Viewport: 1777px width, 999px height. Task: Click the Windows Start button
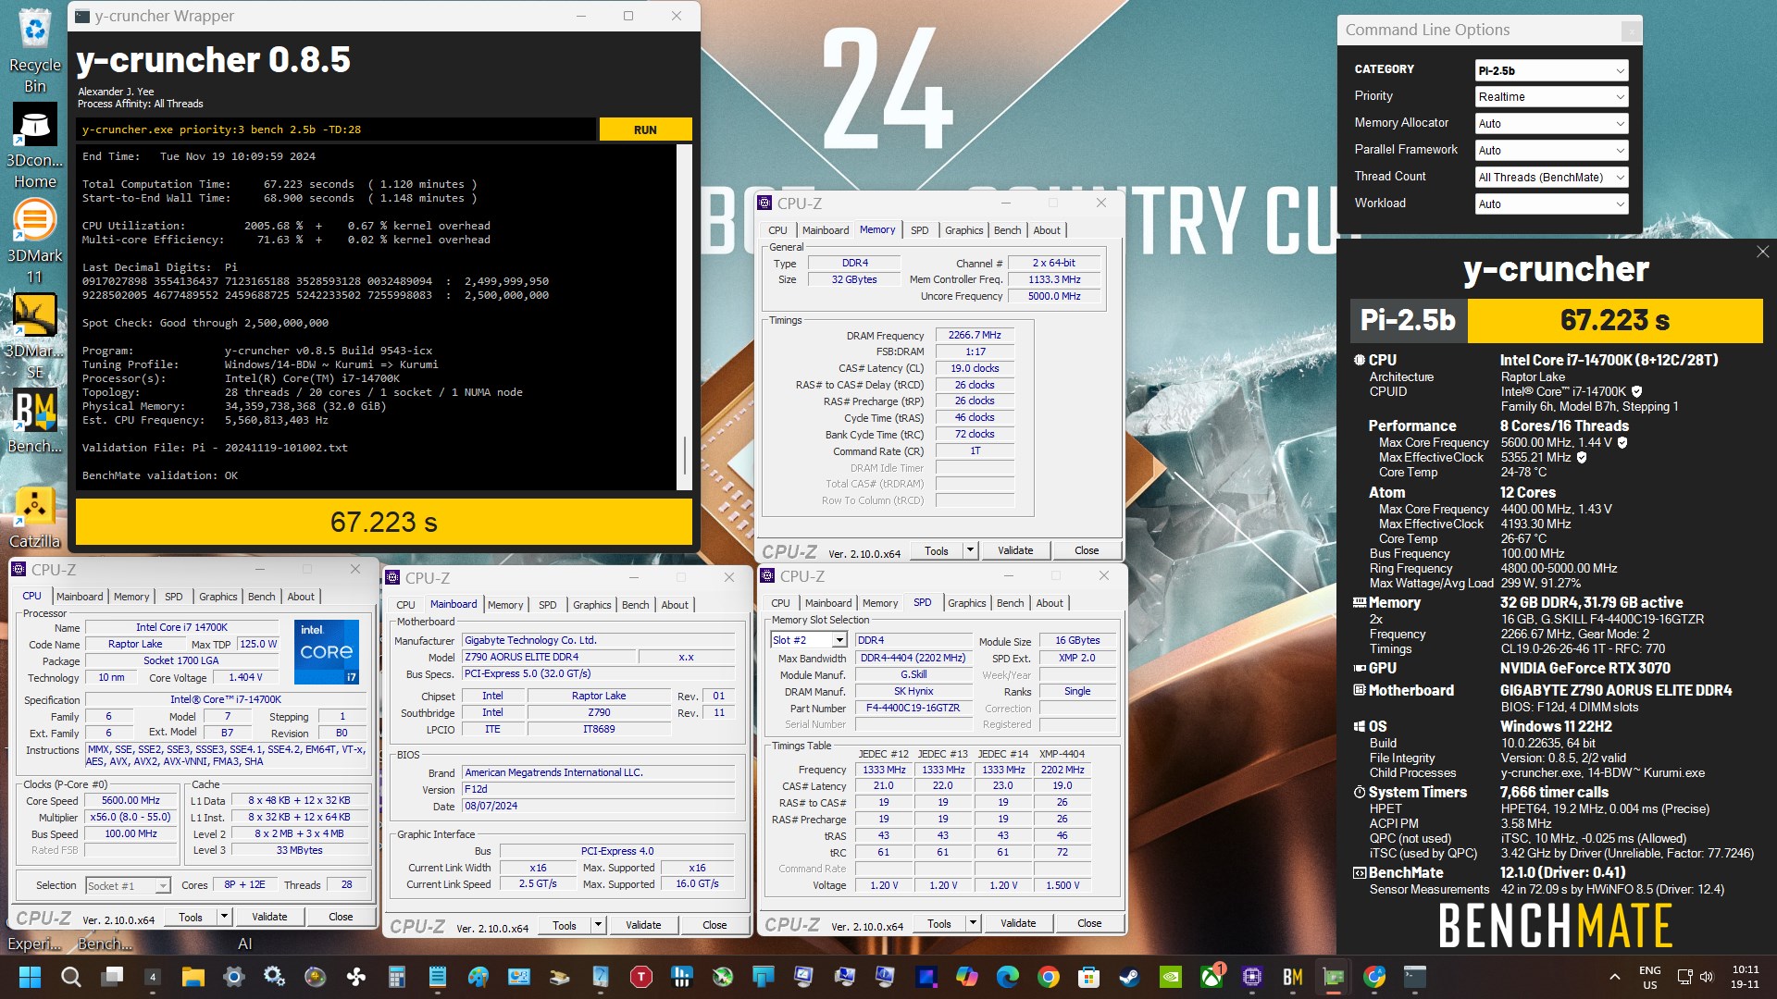[x=30, y=977]
